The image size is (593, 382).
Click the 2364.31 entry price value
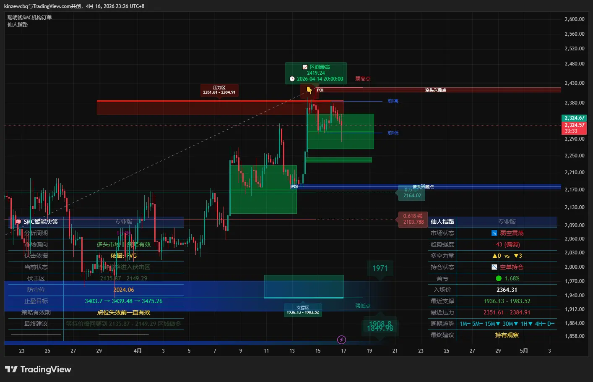point(507,290)
